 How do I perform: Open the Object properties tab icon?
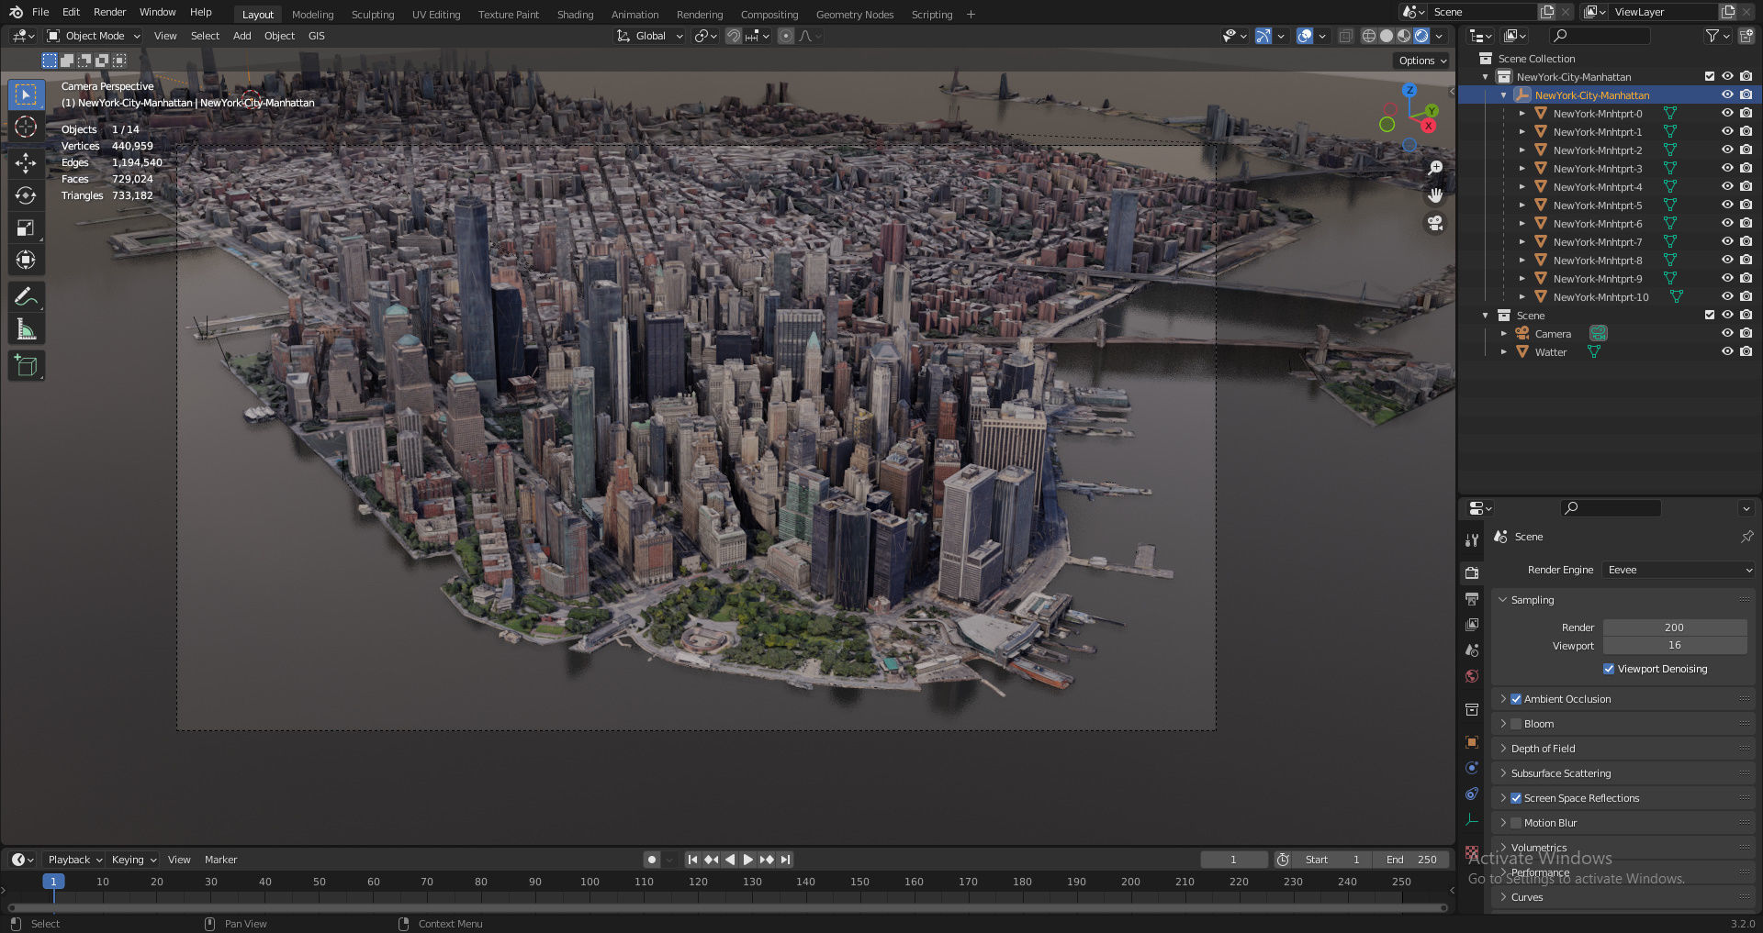[x=1472, y=741]
